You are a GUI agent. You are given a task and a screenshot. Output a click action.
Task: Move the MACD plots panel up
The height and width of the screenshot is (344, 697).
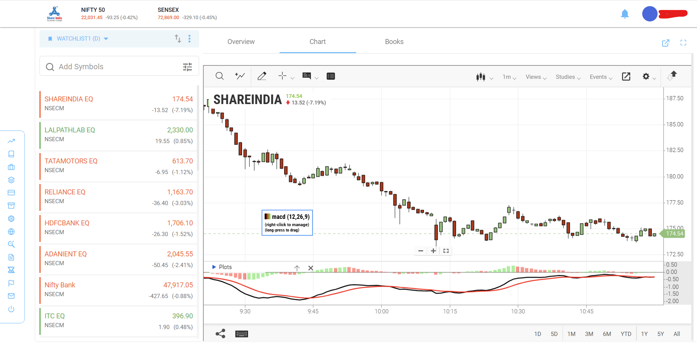point(297,268)
